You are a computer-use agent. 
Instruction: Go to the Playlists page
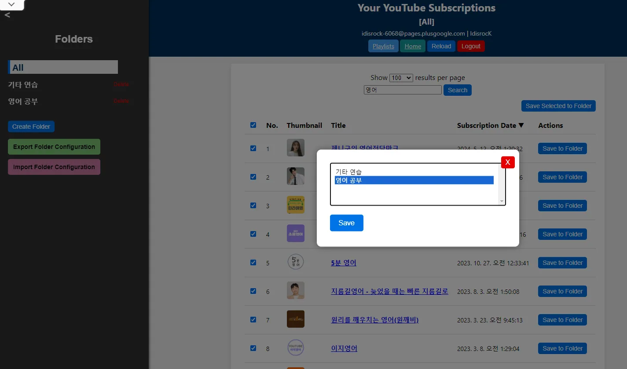(383, 46)
